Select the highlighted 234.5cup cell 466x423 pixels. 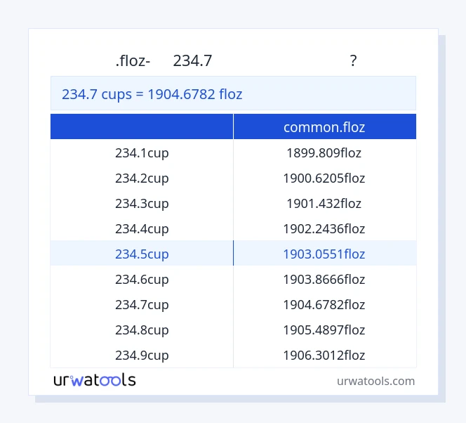(142, 254)
